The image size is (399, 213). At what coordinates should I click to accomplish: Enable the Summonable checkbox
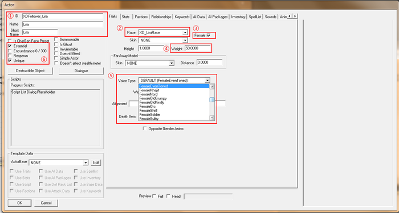coord(56,40)
